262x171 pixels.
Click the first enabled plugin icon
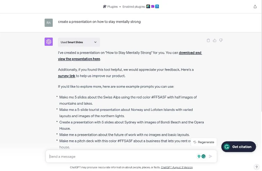(148, 6)
